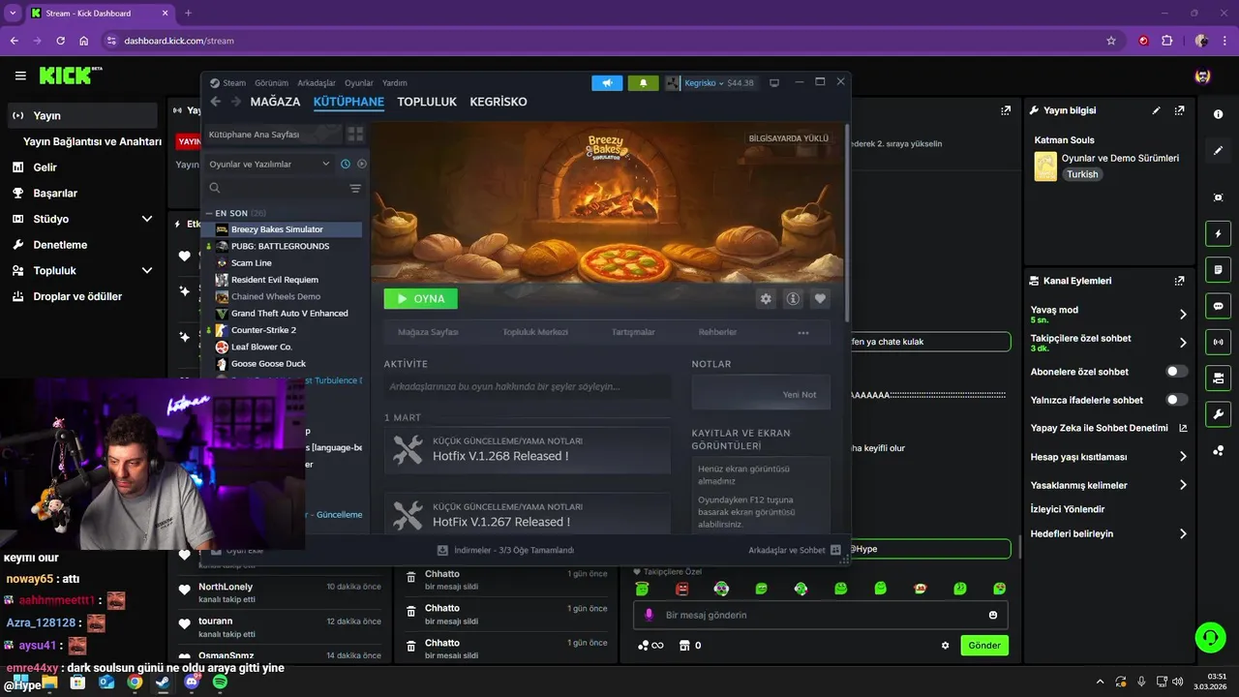1239x697 pixels.
Task: Open emoji picker in chat input
Action: 993,615
